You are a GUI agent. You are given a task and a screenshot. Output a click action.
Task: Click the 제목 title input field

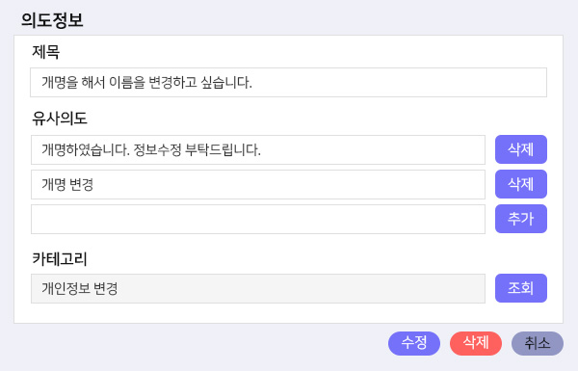coord(288,82)
